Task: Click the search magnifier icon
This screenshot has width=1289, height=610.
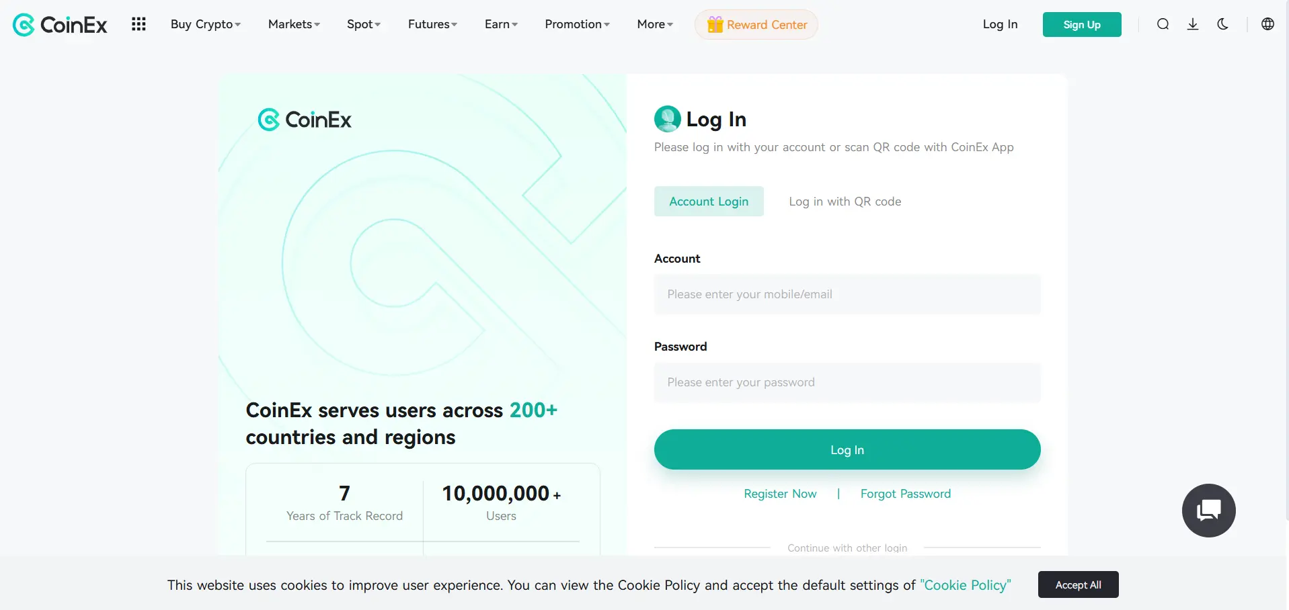Action: click(x=1163, y=24)
